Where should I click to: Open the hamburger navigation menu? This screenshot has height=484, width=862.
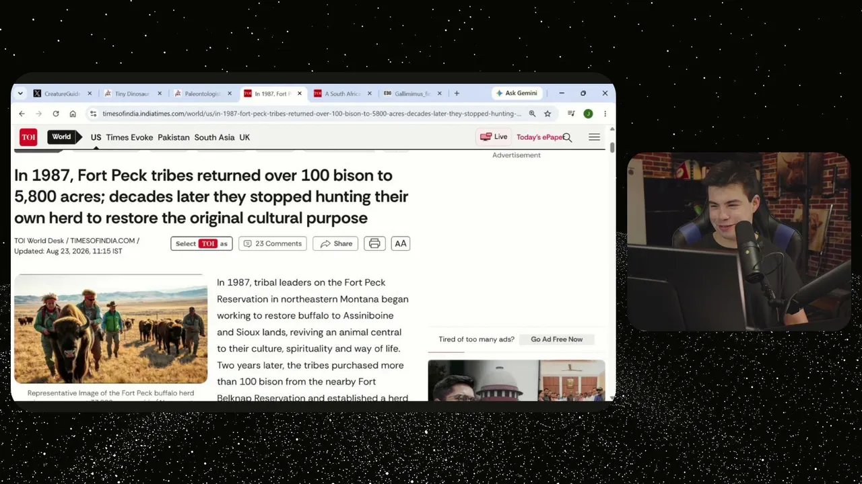pos(594,137)
